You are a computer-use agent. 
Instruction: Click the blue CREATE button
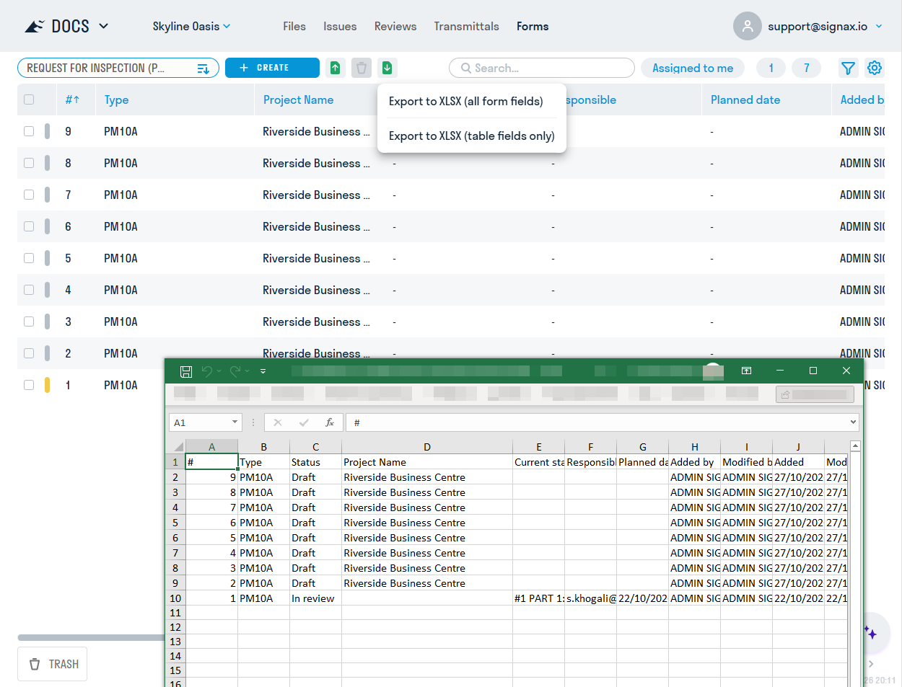272,68
